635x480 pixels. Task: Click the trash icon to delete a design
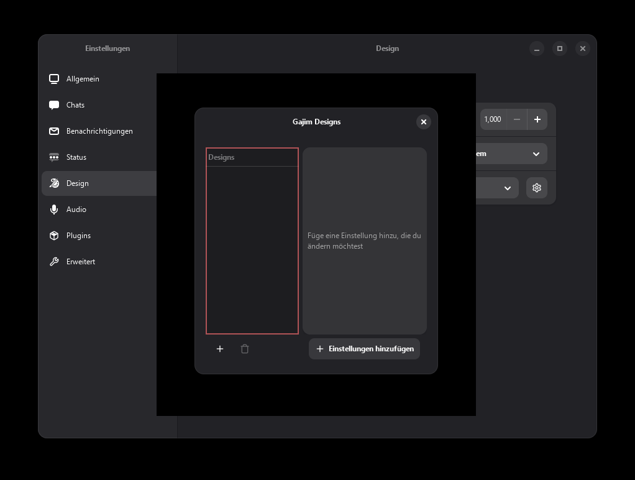point(245,349)
